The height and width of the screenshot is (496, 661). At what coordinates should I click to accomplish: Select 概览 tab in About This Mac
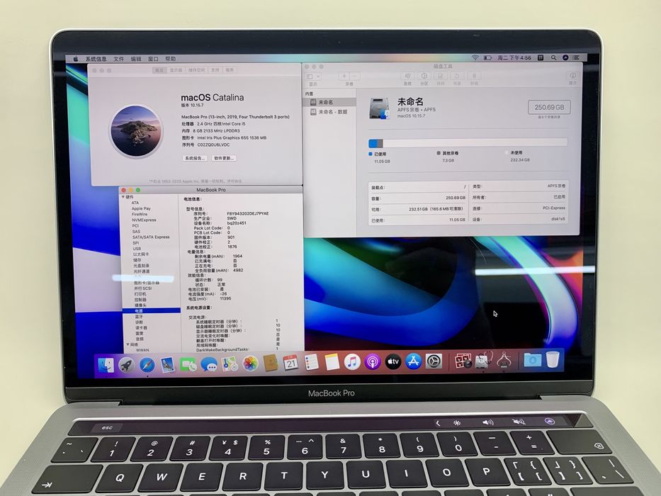(159, 70)
